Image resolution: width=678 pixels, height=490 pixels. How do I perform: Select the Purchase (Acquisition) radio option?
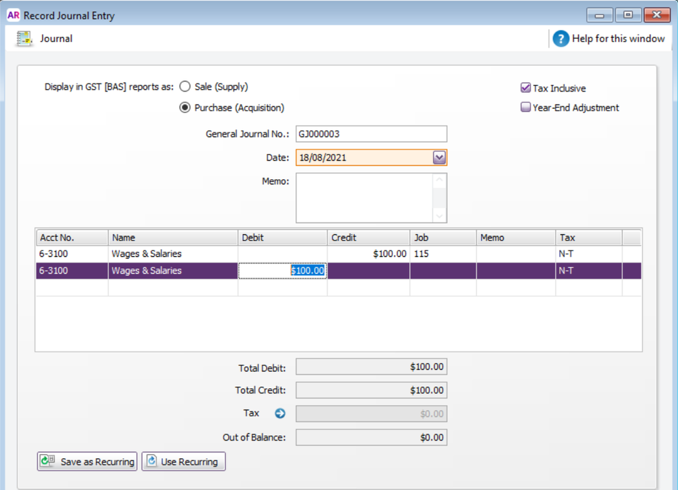click(x=185, y=107)
